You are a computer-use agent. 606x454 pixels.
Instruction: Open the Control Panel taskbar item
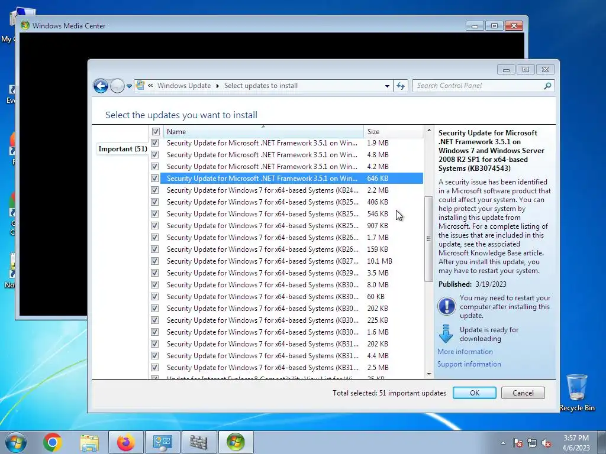coord(162,442)
